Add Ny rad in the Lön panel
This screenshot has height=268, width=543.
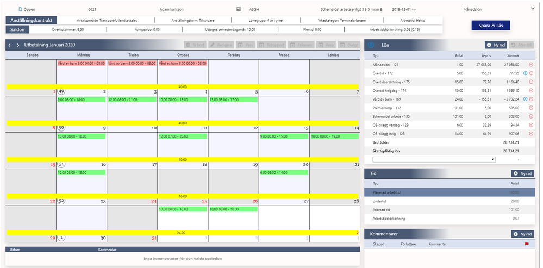496,45
